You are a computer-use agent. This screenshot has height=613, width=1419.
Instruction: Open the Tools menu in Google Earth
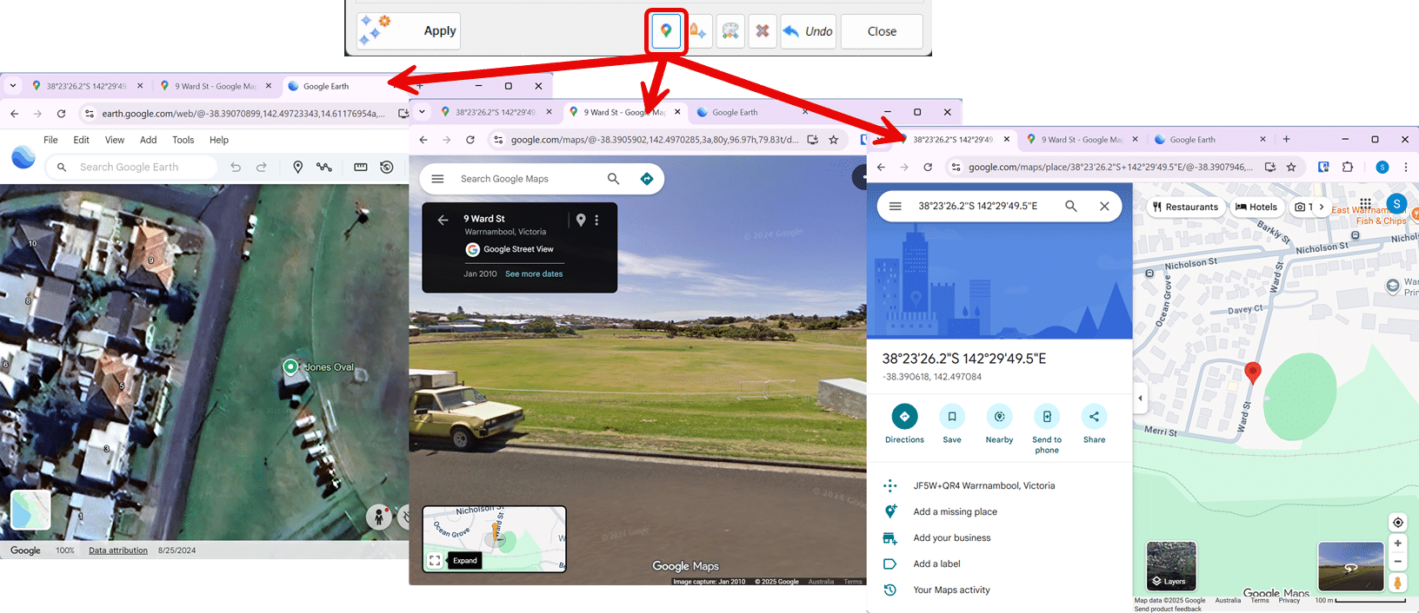[183, 140]
